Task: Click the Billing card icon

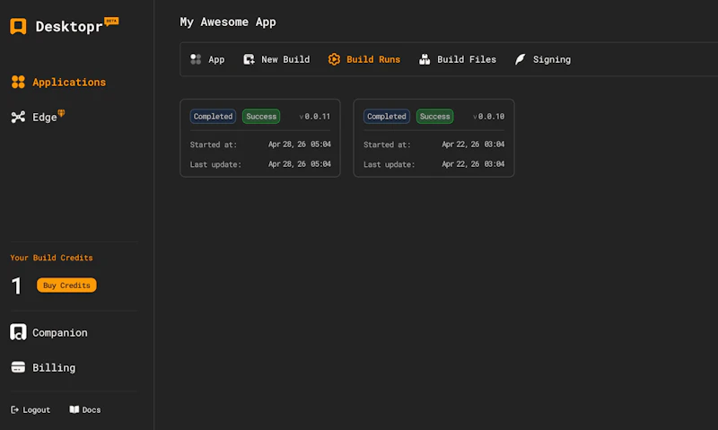Action: (x=18, y=367)
